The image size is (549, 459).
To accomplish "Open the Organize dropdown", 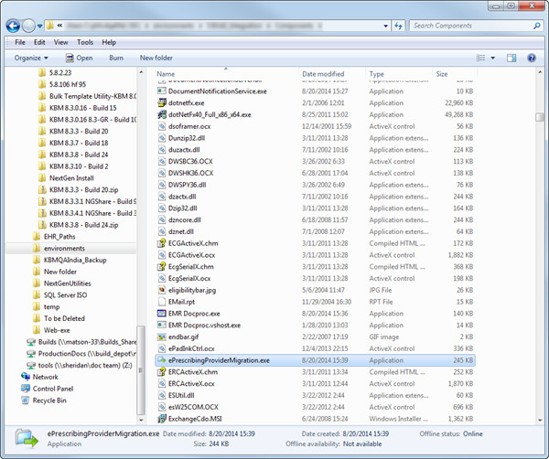I will coord(31,59).
